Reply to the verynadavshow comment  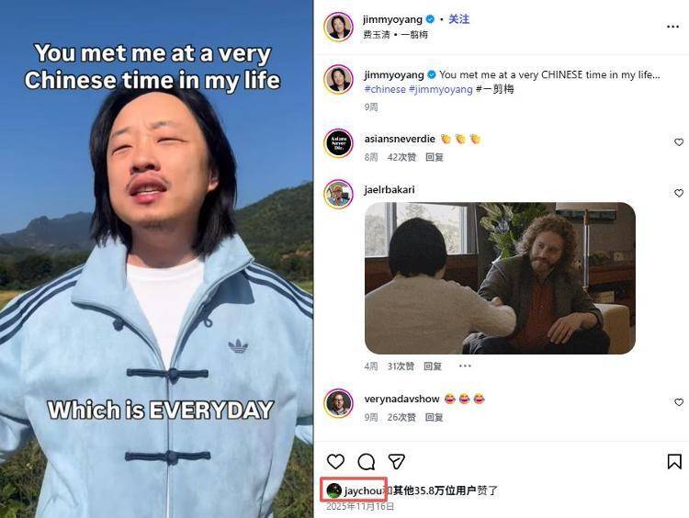(434, 417)
